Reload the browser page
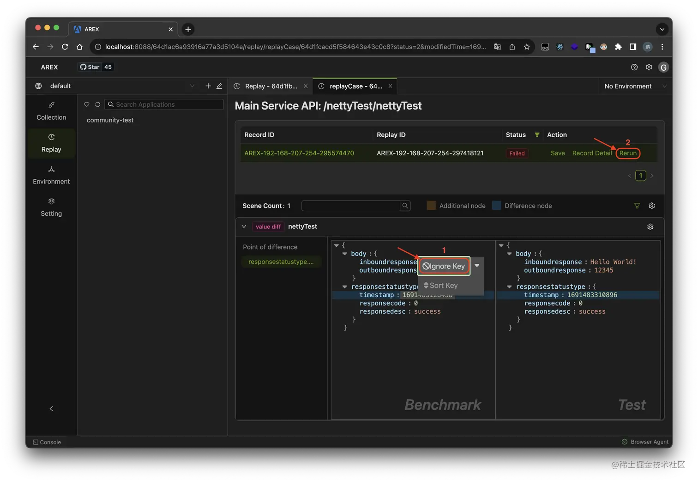Image resolution: width=698 pixels, height=482 pixels. tap(65, 47)
